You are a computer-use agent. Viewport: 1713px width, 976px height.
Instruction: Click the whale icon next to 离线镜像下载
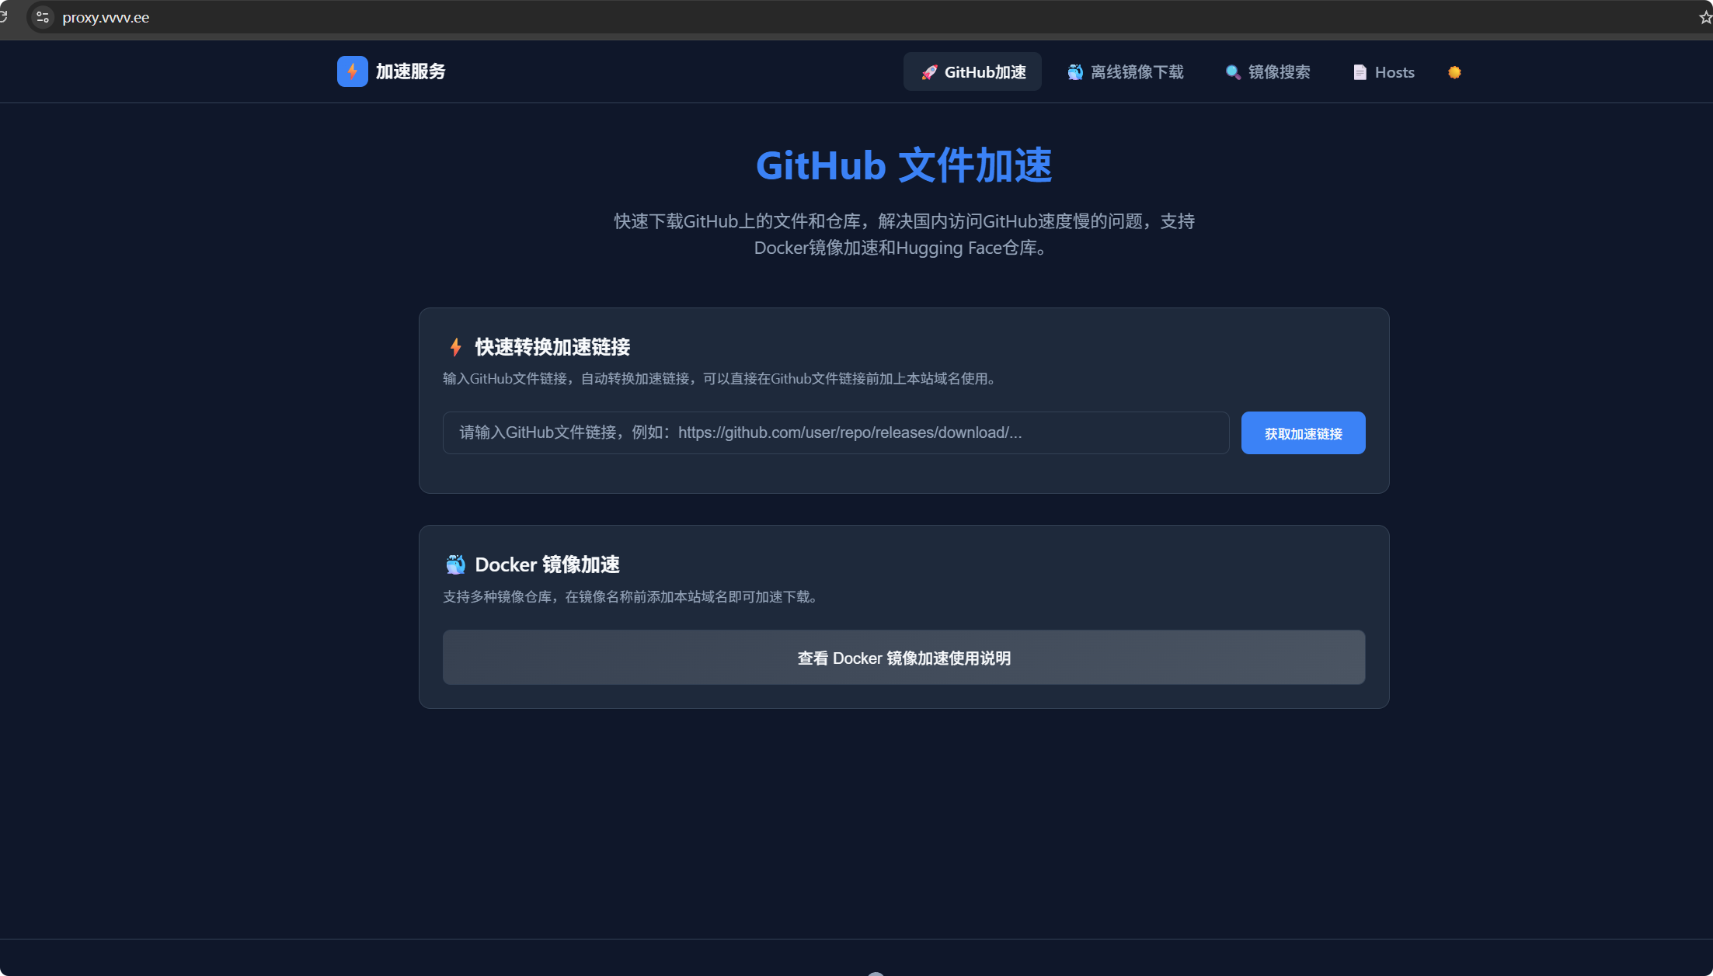tap(1074, 71)
